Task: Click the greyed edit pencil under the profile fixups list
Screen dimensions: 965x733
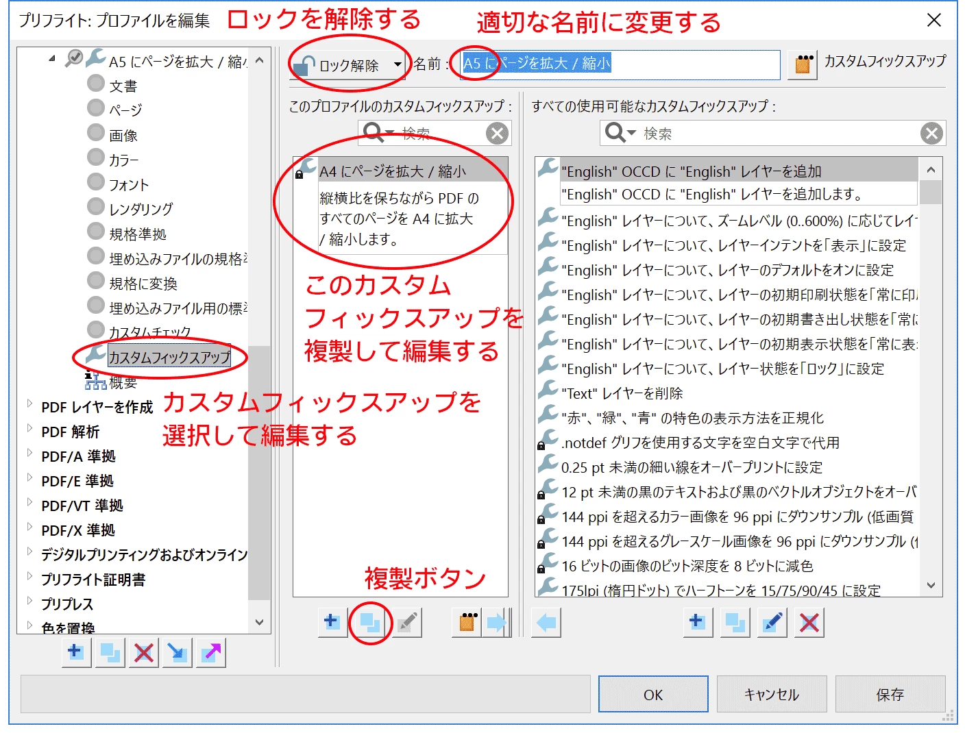Action: tap(407, 623)
